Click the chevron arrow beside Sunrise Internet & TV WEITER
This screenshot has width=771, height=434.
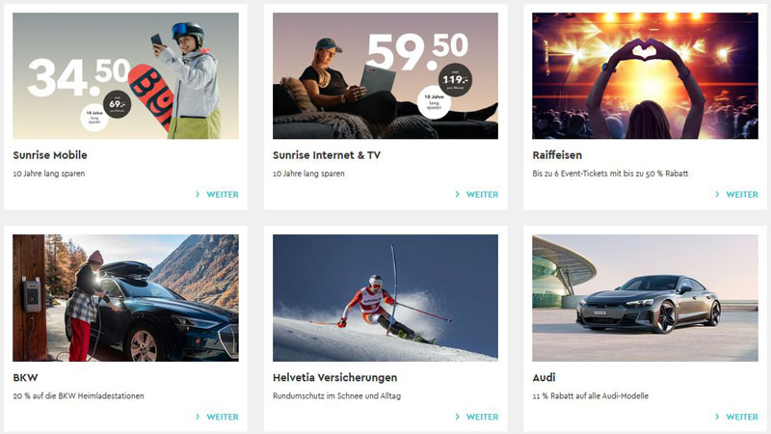457,195
